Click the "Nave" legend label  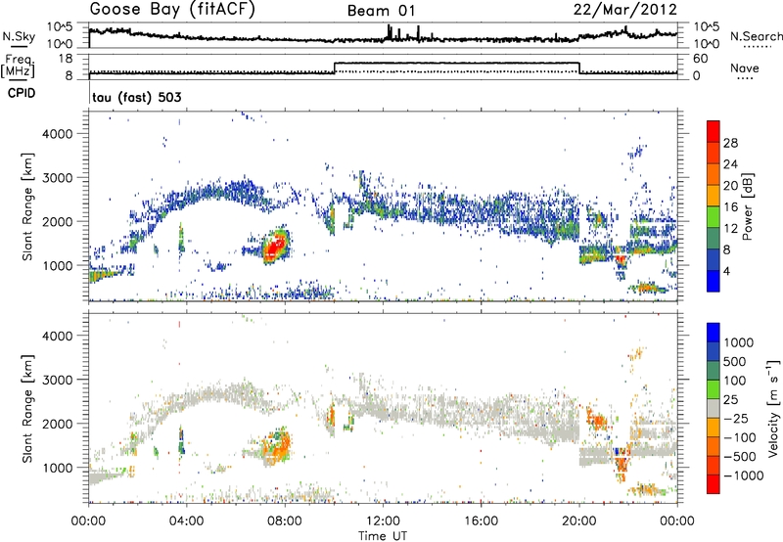coord(745,68)
